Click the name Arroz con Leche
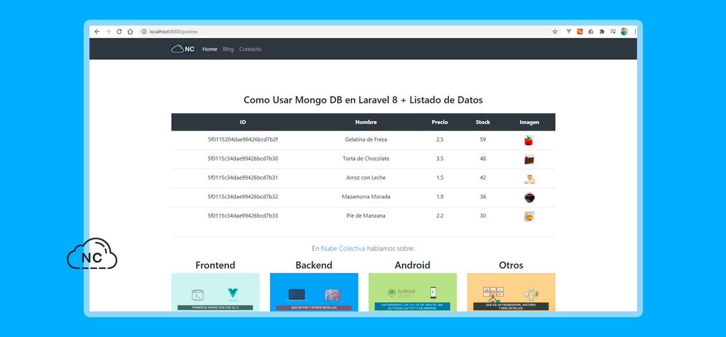Viewport: 726px width, 337px height. point(366,178)
